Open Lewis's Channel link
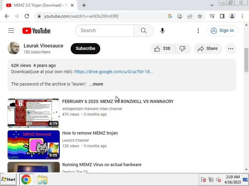The image size is (249, 186). point(75,140)
